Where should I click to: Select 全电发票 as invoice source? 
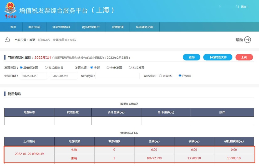click(x=108, y=68)
